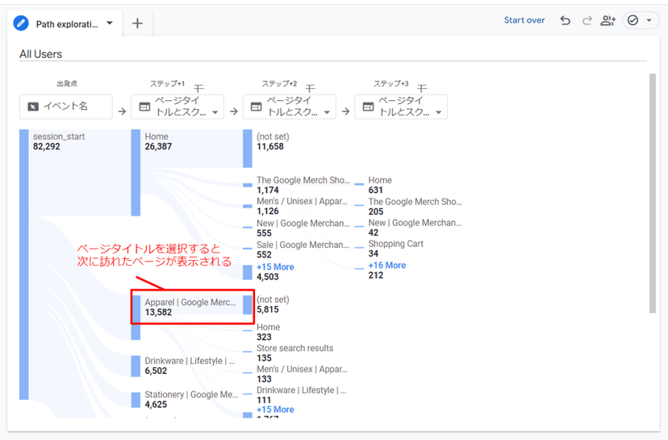The height and width of the screenshot is (440, 668).
Task: Click the checkmark data status icon
Action: [x=633, y=20]
